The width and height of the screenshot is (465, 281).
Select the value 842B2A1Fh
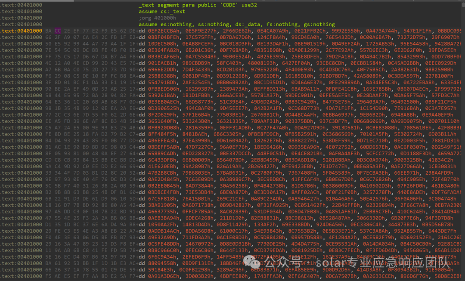tap(268, 108)
